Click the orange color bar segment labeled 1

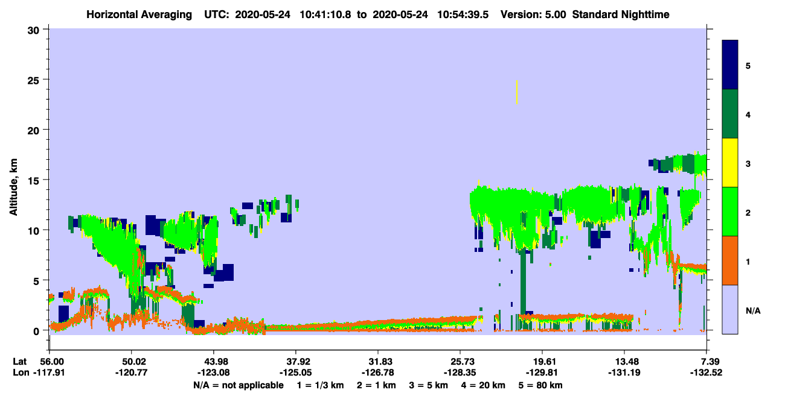(x=730, y=260)
